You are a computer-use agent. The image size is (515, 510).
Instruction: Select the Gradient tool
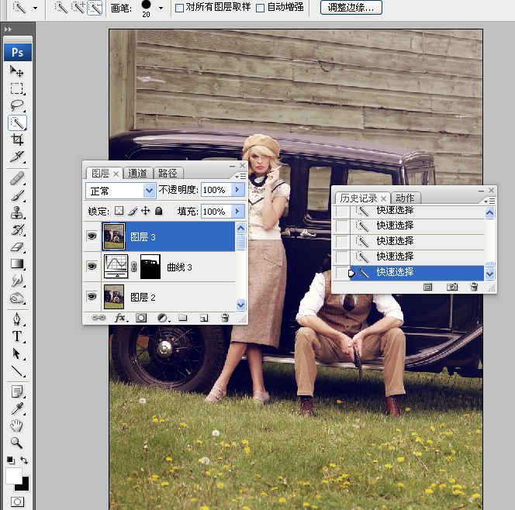(x=17, y=264)
